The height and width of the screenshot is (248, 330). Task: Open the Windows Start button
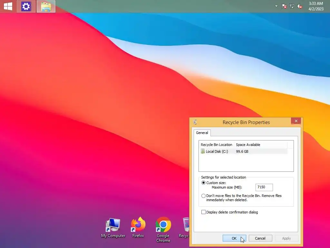coord(8,6)
